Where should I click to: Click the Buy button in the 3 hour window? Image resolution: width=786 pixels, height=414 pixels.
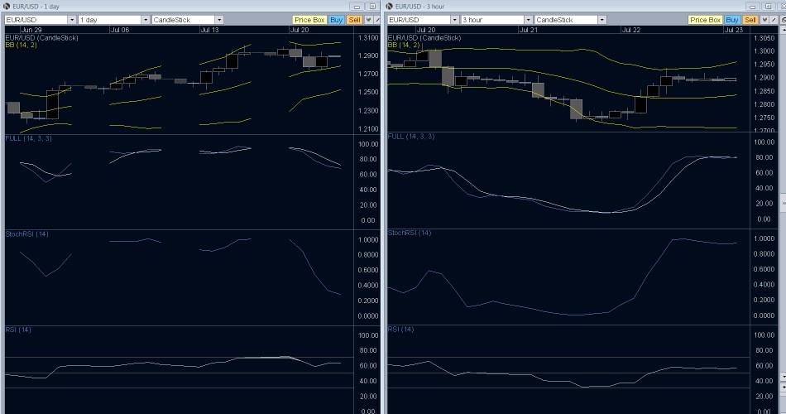click(x=732, y=20)
